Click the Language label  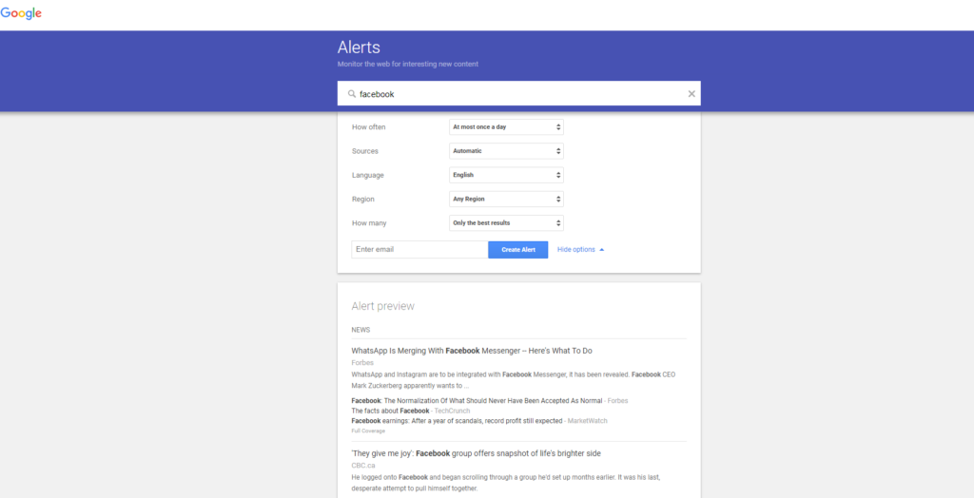tap(368, 175)
